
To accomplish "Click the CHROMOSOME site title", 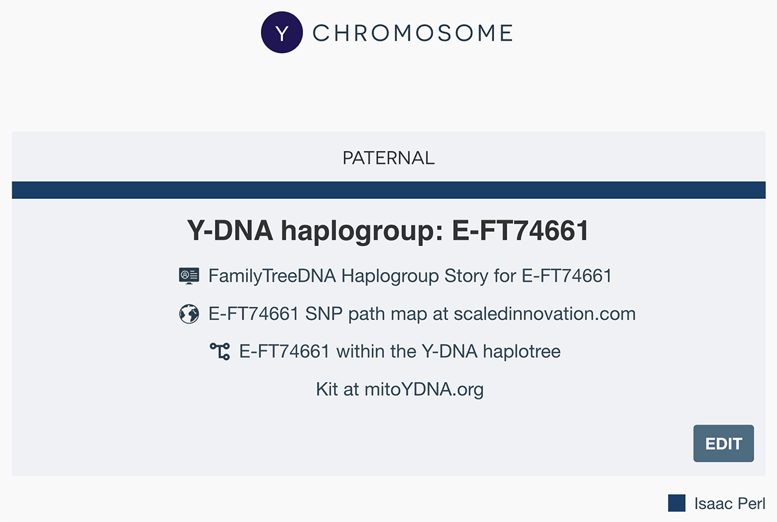I will coord(411,32).
